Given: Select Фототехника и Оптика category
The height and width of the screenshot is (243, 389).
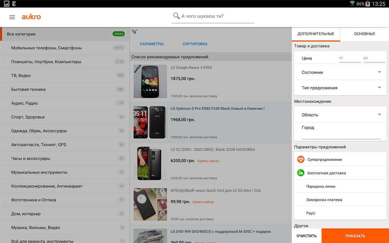Looking at the screenshot, I should [65, 200].
